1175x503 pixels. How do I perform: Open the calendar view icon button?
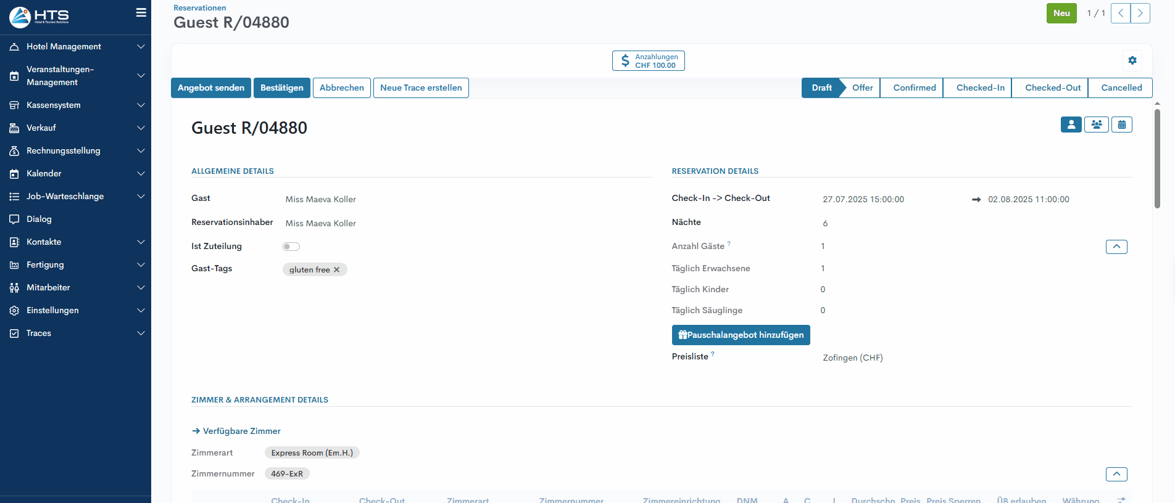point(1121,125)
